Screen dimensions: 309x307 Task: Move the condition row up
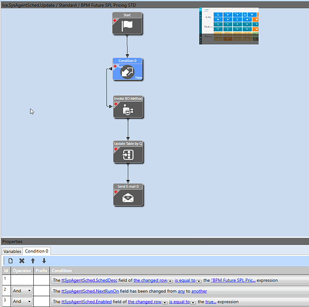point(33,261)
